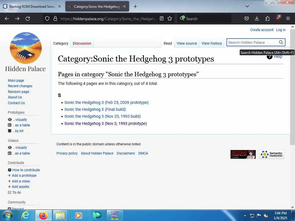Launch Internet Explorer from taskbar
The height and width of the screenshot is (221, 295).
coord(26,215)
